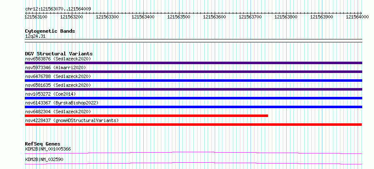
Task: Open nsv6476788 (Sedlazeck2020) label
Action: 58,76
